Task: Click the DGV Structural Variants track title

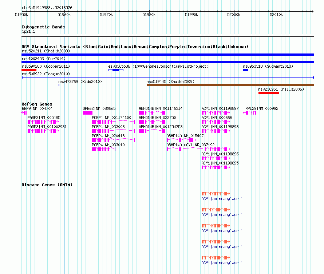Action: tap(135, 47)
